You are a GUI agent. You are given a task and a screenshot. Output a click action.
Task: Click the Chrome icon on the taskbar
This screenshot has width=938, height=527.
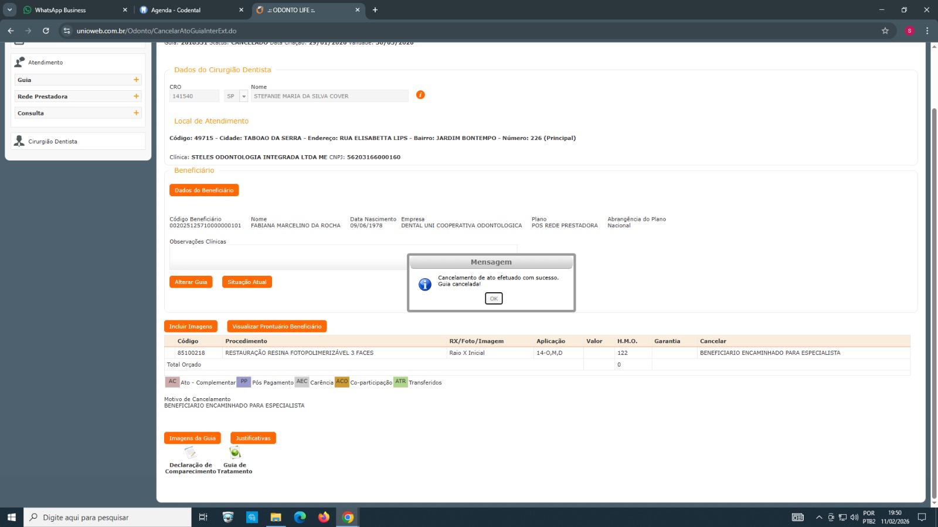coord(348,517)
